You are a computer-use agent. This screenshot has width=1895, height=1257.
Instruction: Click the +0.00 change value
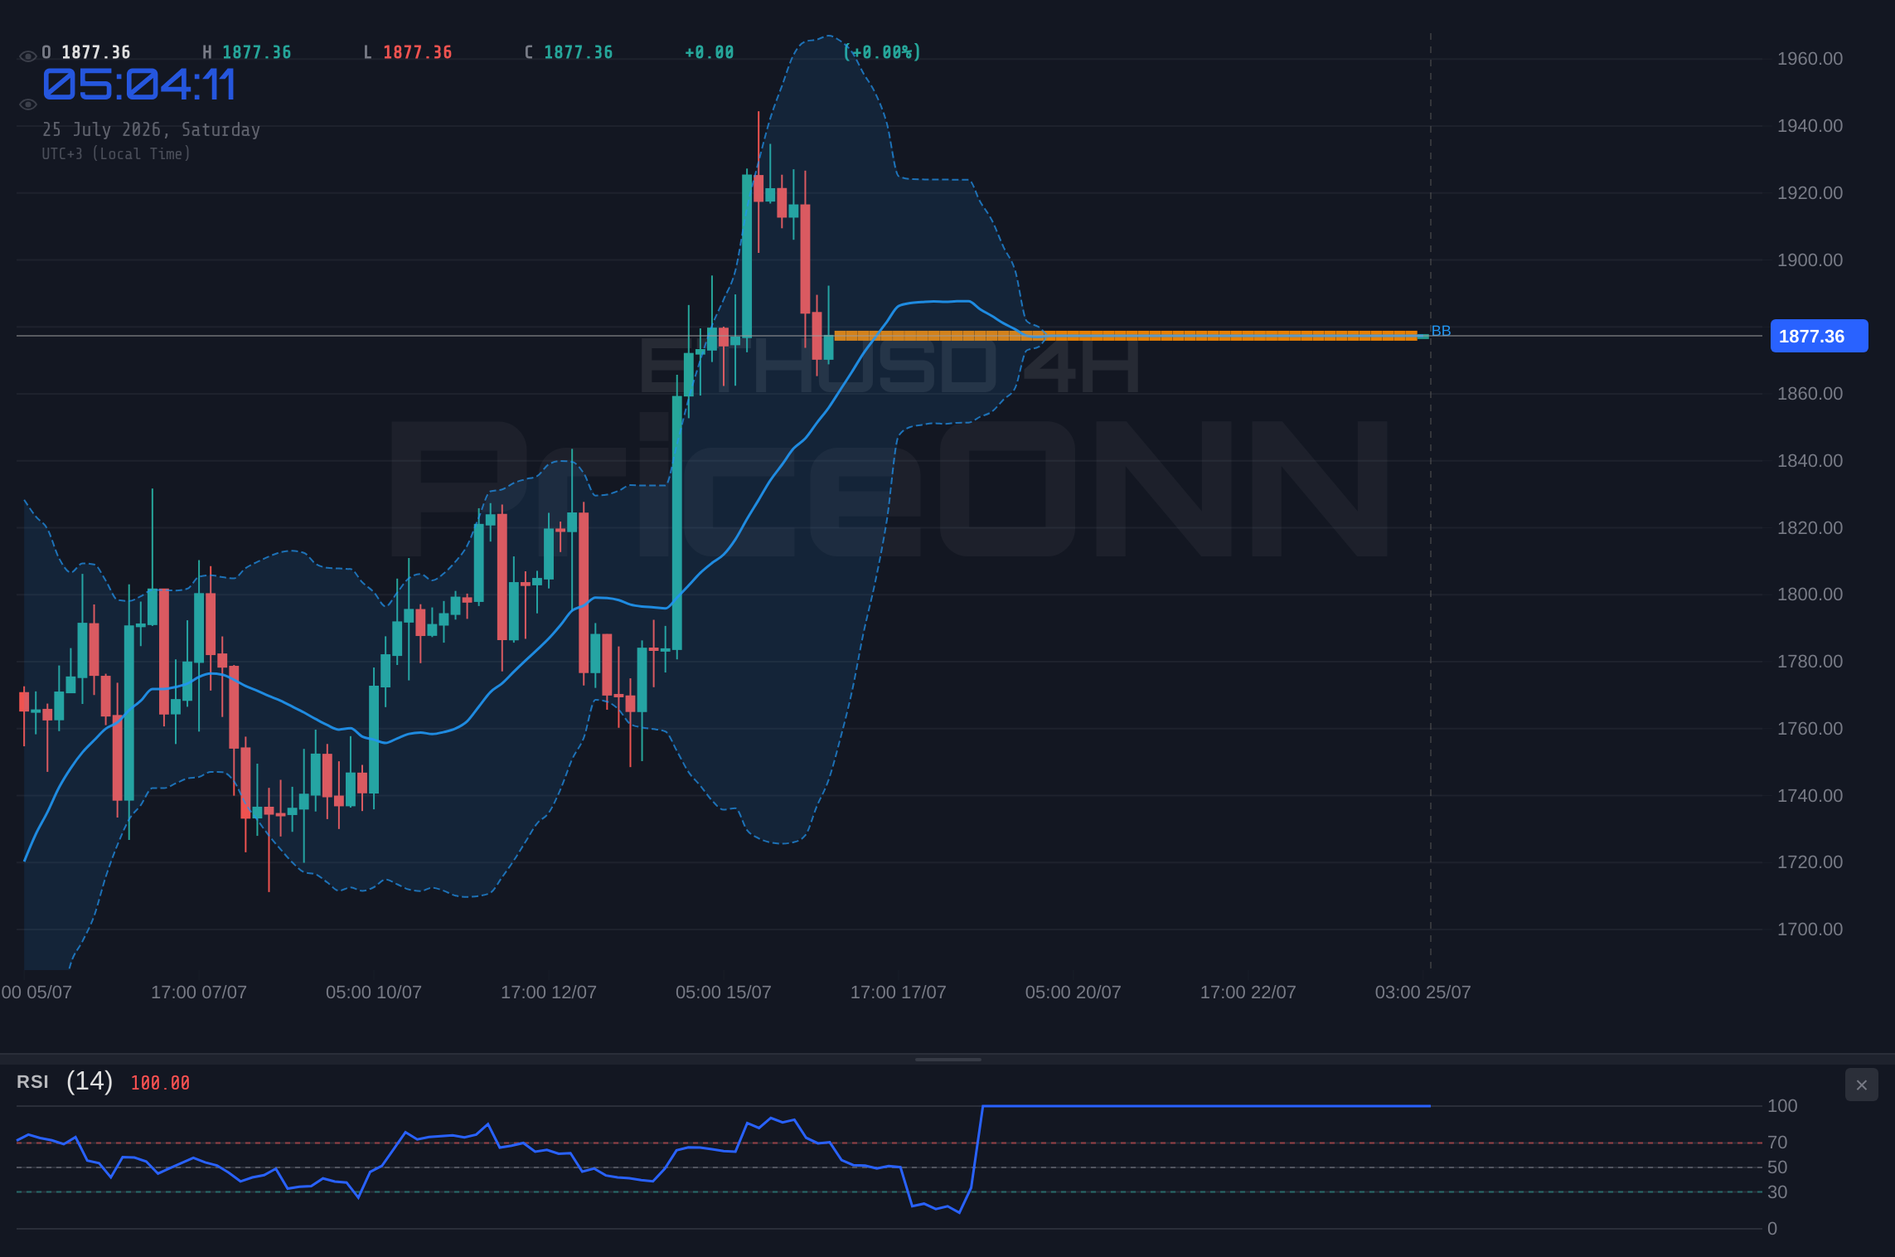click(x=710, y=52)
